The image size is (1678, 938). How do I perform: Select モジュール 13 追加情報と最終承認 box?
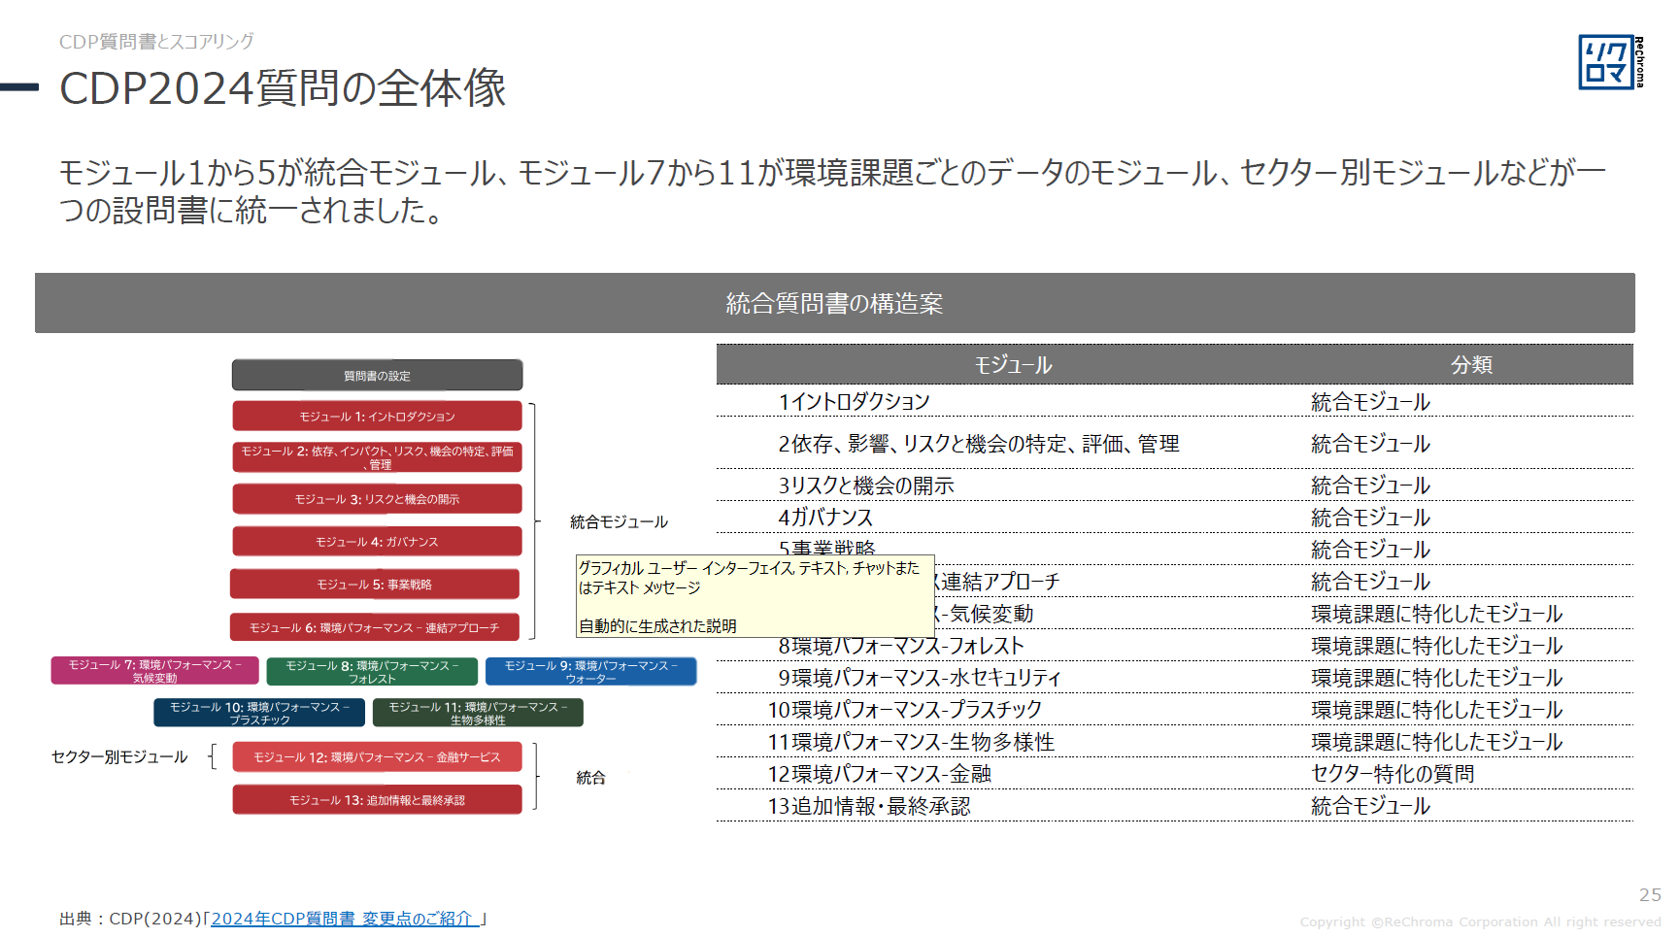tap(377, 800)
